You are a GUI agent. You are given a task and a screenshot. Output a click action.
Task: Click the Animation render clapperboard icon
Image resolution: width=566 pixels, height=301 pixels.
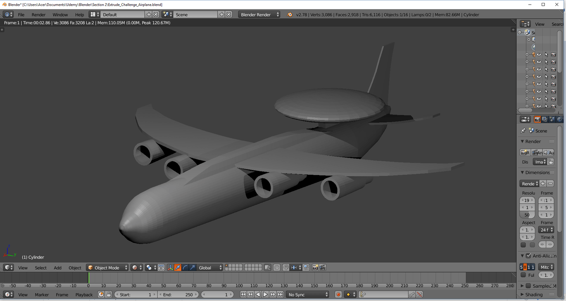536,152
